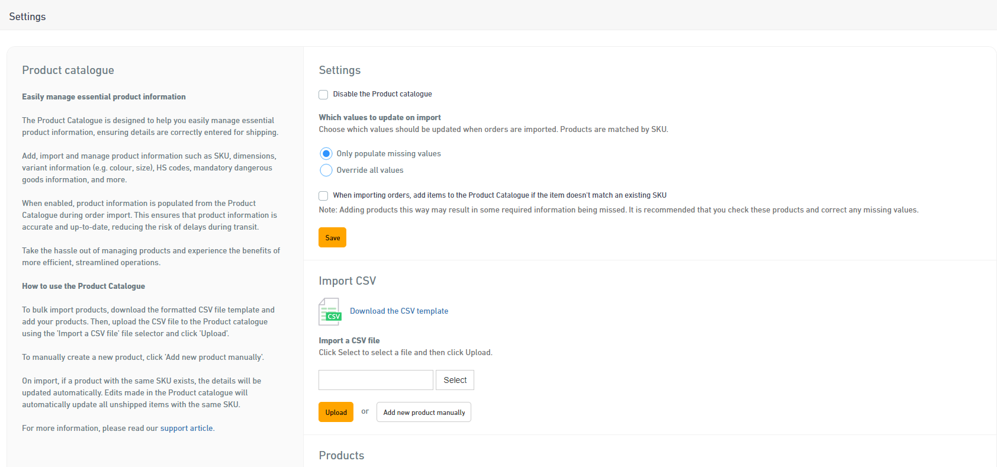Click the Import CSV section heading
Image resolution: width=997 pixels, height=467 pixels.
347,281
